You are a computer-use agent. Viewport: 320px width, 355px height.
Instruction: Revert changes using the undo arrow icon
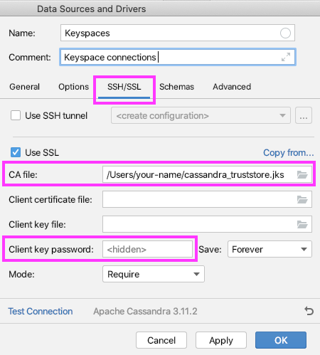click(x=309, y=311)
